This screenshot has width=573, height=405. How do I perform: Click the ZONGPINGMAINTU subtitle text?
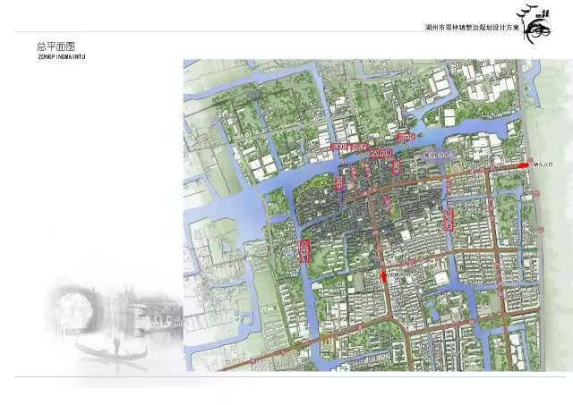[x=62, y=57]
